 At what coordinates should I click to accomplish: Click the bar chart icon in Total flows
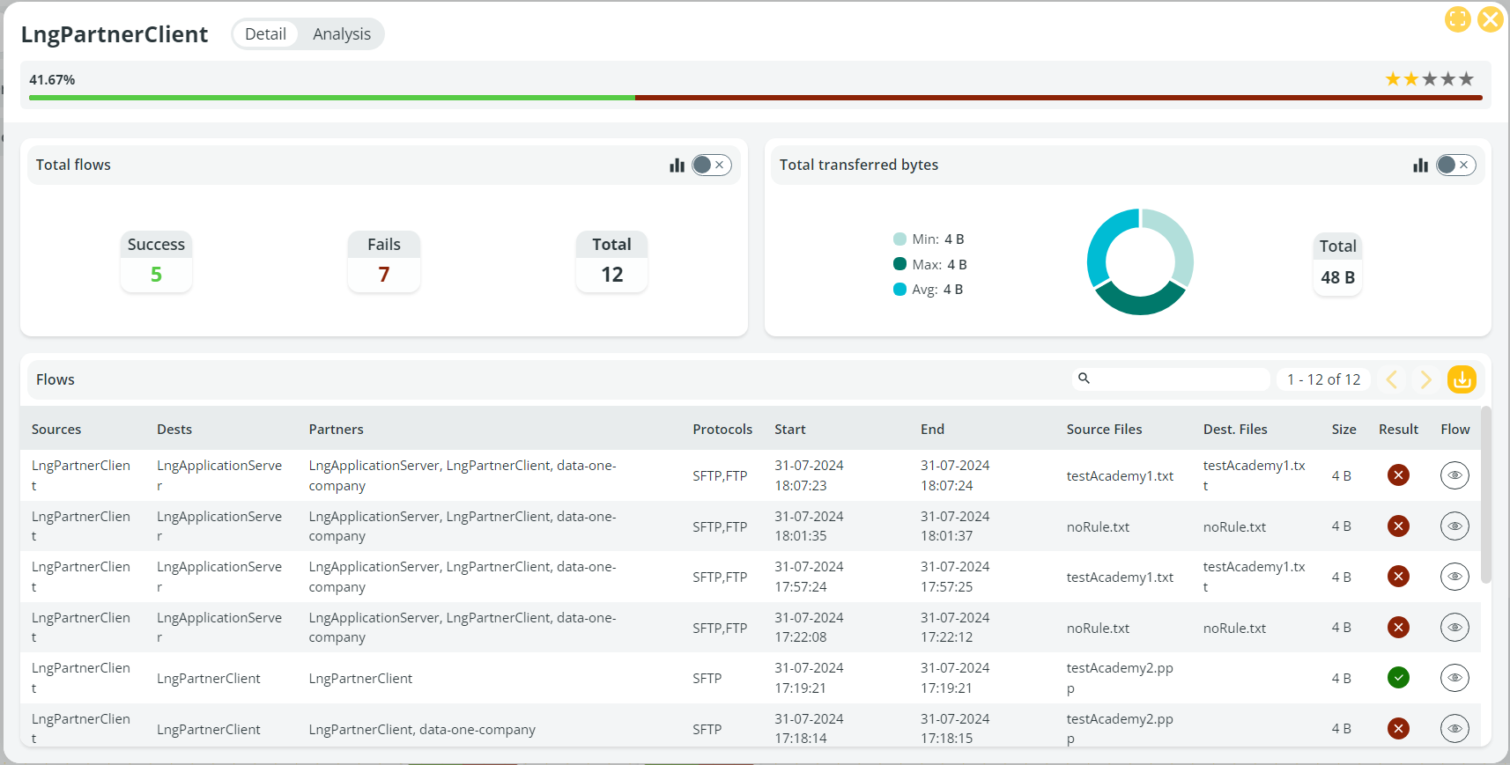pyautogui.click(x=677, y=166)
